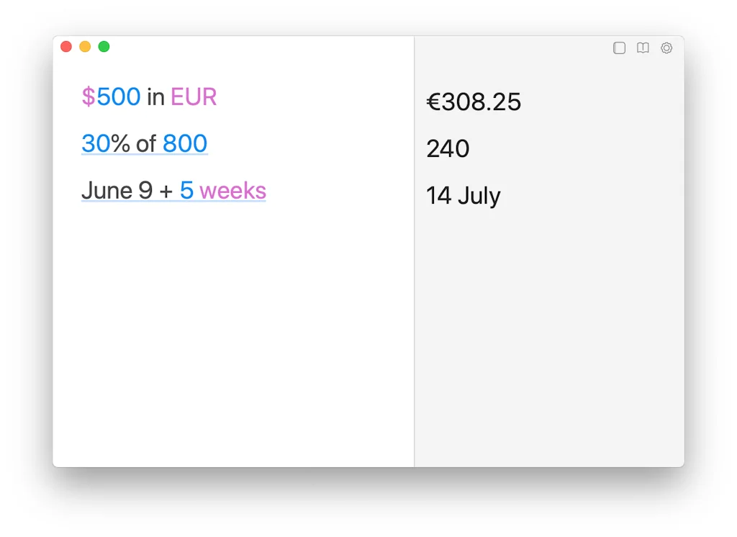
Task: Click the 240 result value
Action: (448, 149)
